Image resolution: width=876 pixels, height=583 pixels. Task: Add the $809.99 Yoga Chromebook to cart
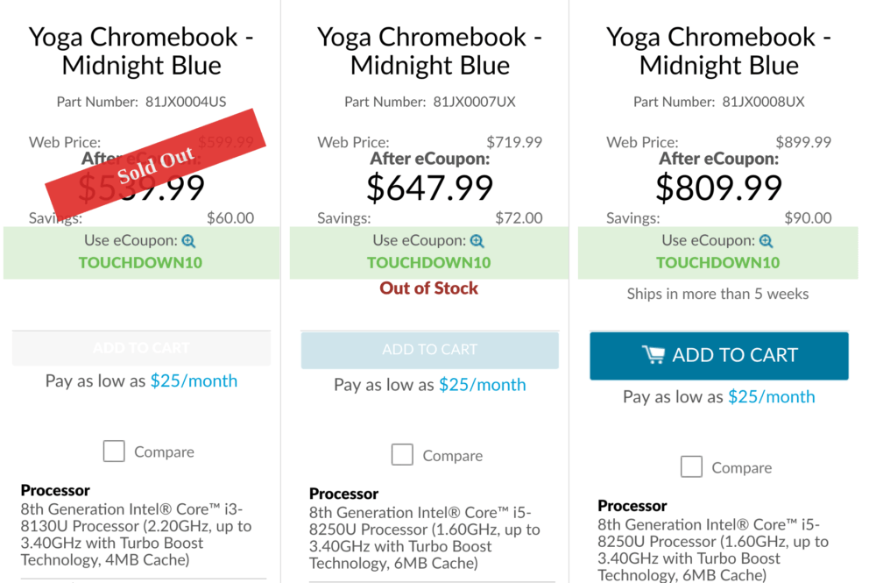click(x=719, y=356)
